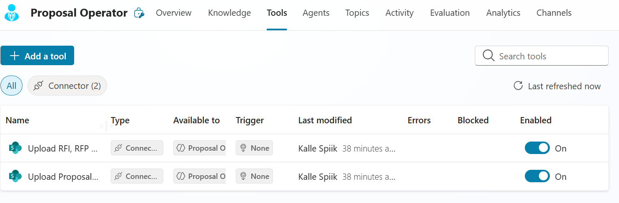Open the Upload RFI, RFP tool name
619x203 pixels.
[x=63, y=148]
